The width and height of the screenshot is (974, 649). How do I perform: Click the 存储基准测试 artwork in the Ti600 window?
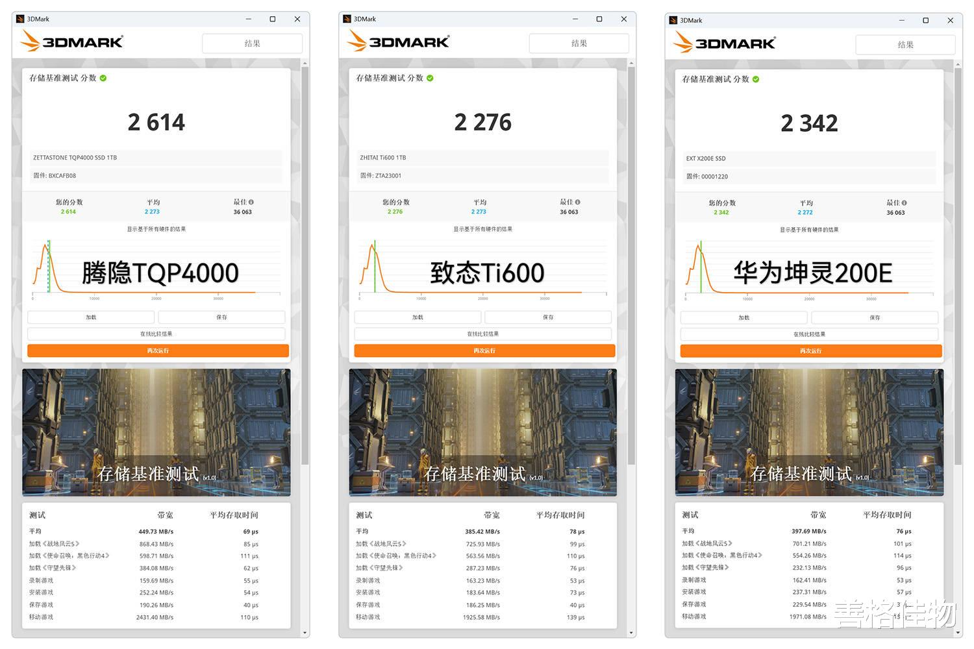point(483,432)
